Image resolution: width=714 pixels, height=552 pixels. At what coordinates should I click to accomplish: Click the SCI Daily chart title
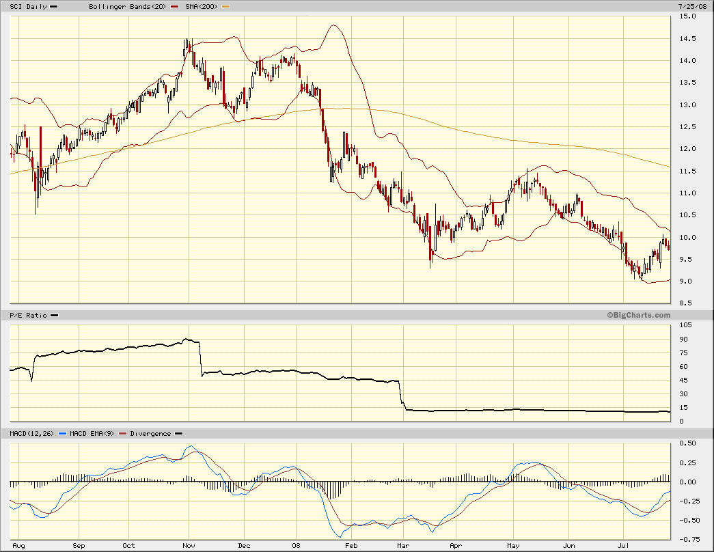tap(28, 7)
